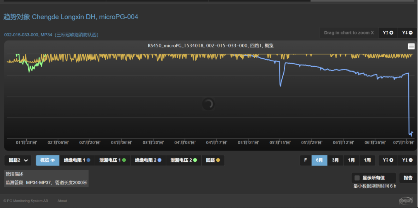Image resolution: width=418 pixels, height=208 pixels.
Task: Click the F full range button
Action: pyautogui.click(x=306, y=160)
